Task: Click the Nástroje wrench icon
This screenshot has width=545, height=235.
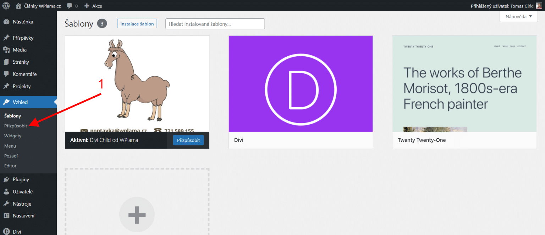Action: (6, 204)
